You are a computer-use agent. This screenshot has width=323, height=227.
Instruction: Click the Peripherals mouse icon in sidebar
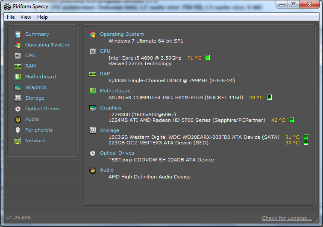18,130
